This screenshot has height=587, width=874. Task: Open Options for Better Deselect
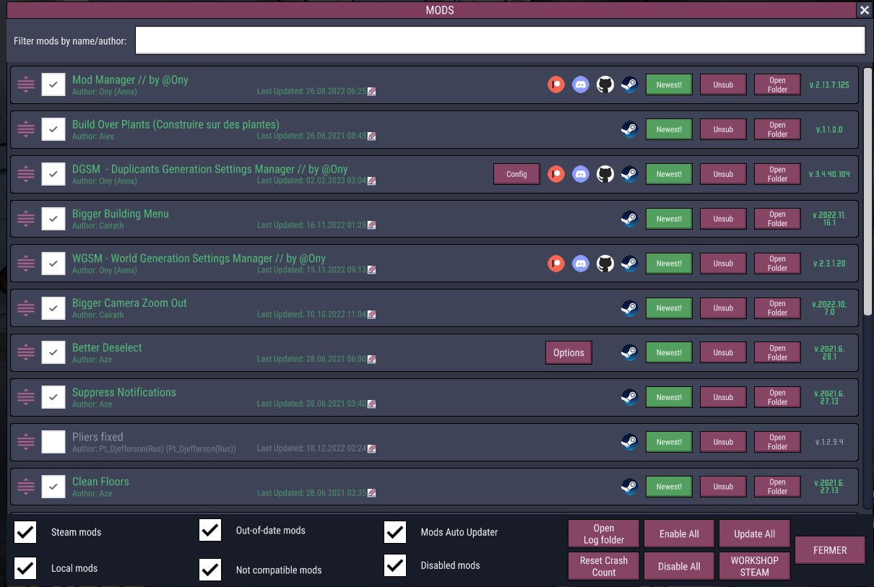pos(568,353)
